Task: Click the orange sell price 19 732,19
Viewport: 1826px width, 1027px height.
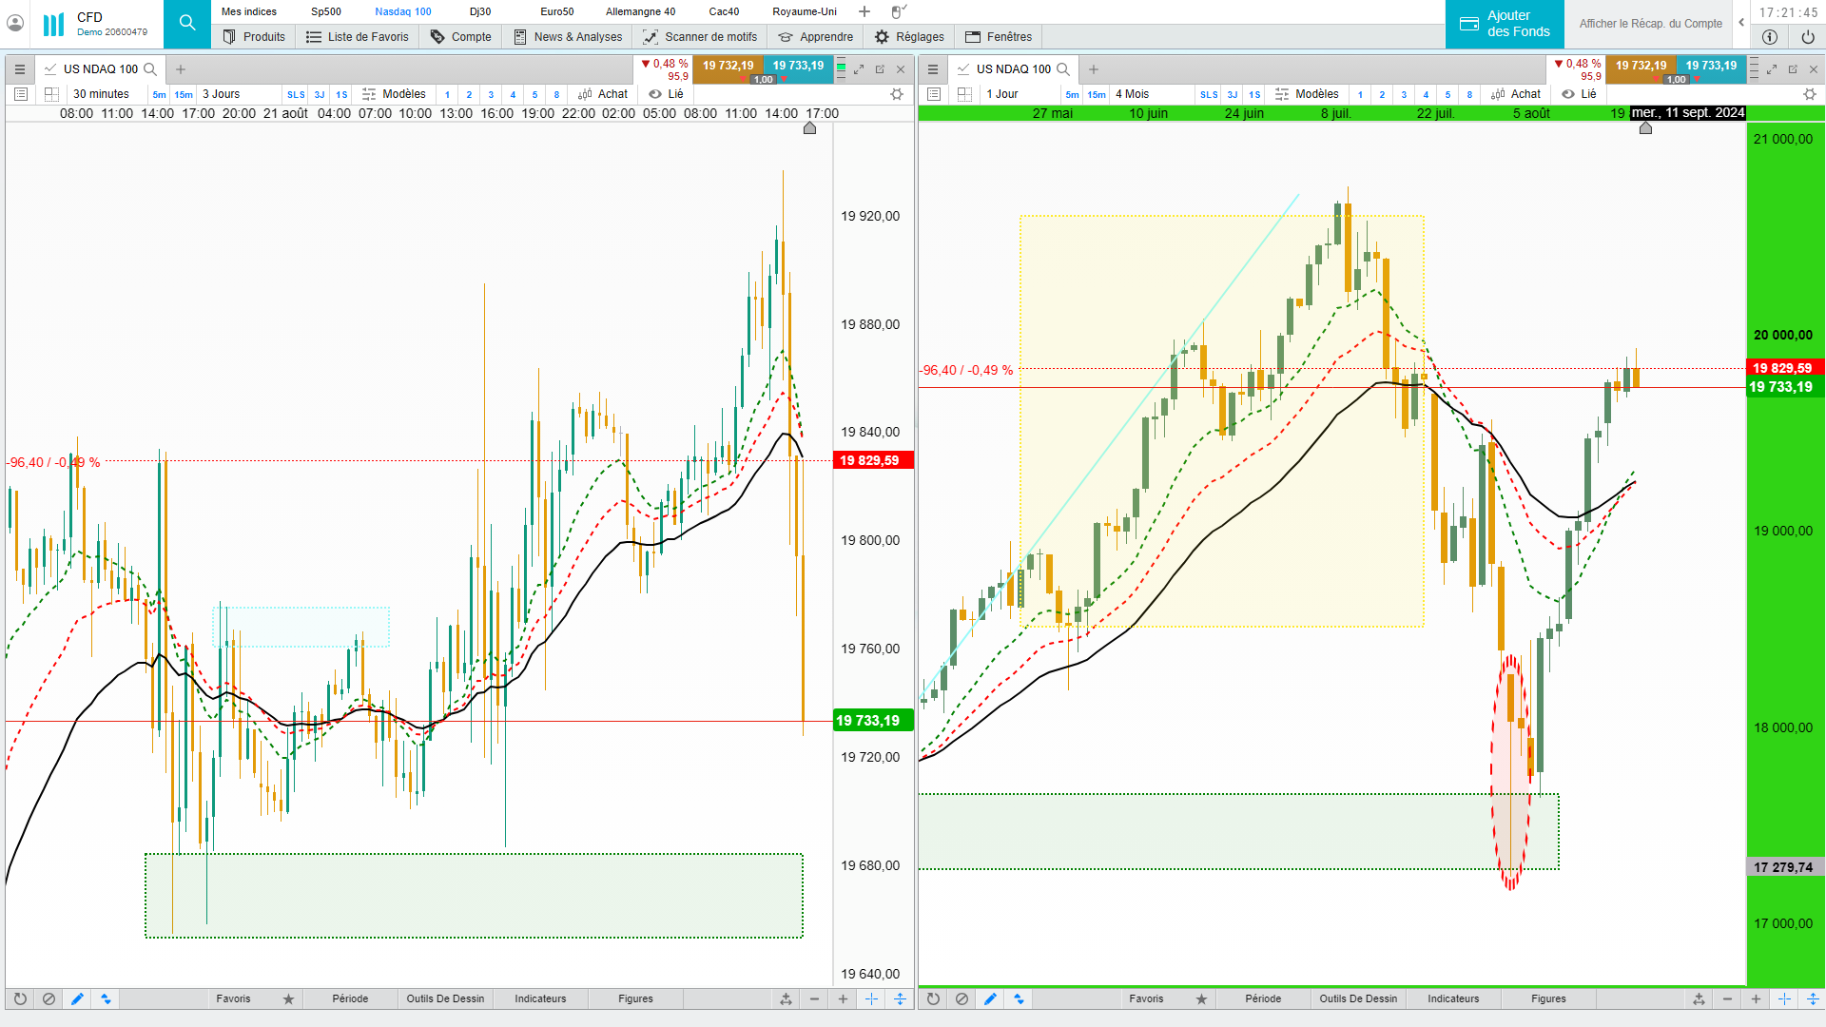Action: pyautogui.click(x=728, y=66)
